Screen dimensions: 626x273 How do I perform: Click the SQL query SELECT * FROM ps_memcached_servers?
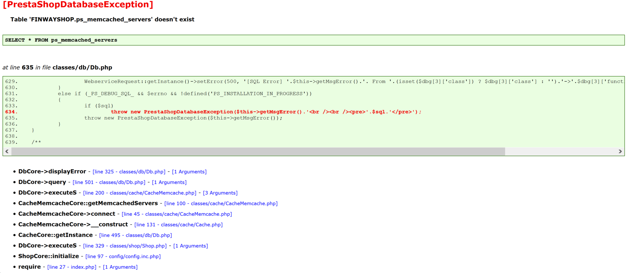(x=61, y=40)
